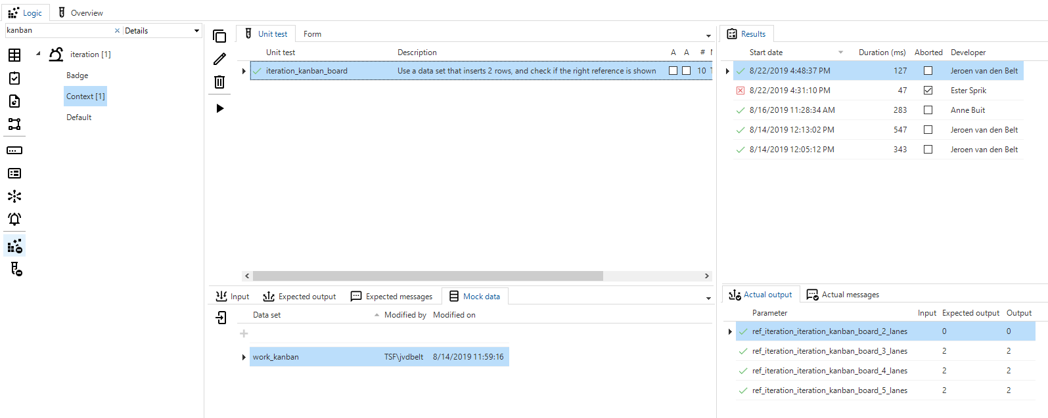Sort results by Start date column

[766, 52]
